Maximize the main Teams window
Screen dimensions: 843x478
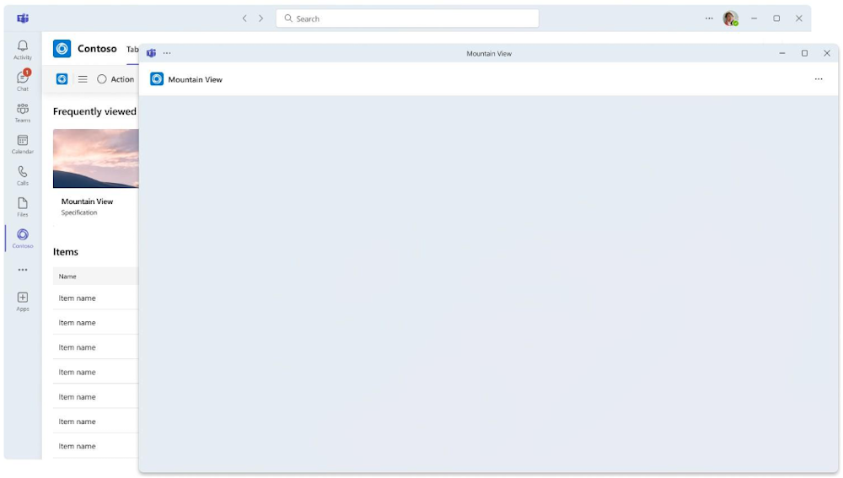(x=776, y=19)
